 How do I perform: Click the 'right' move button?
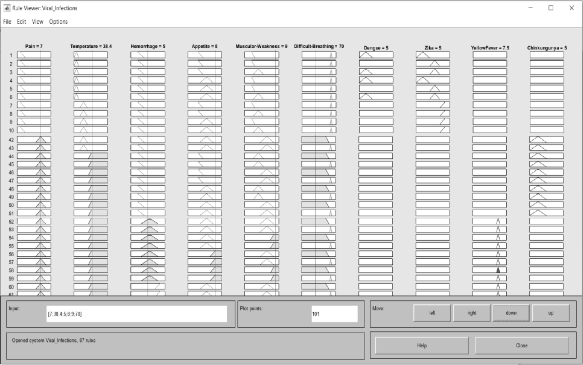[x=472, y=313]
